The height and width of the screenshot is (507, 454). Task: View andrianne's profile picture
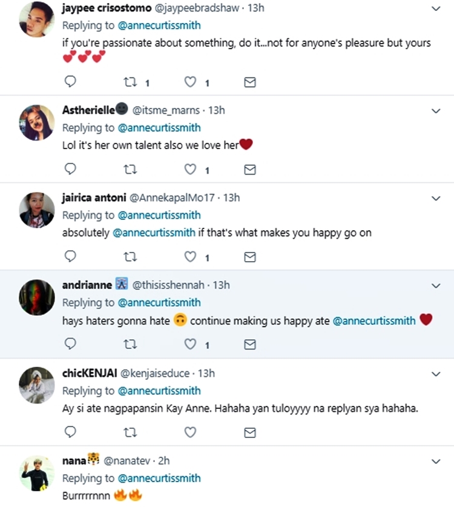[x=37, y=297]
